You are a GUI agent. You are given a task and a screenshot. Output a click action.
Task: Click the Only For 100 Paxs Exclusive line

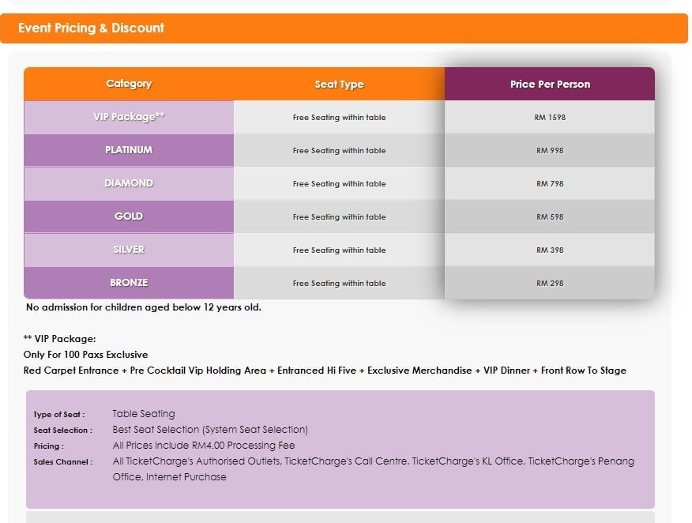[x=85, y=355]
